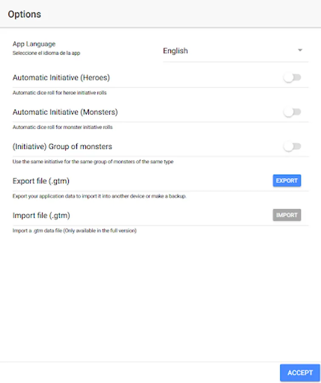Click the grey IMPORT button
The width and height of the screenshot is (321, 383).
point(287,215)
